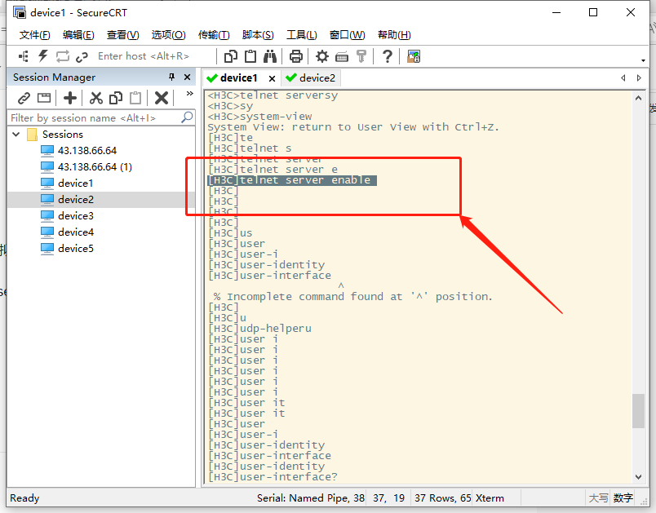
Task: Click the SecureFX lock icon in toolbar
Action: point(414,56)
